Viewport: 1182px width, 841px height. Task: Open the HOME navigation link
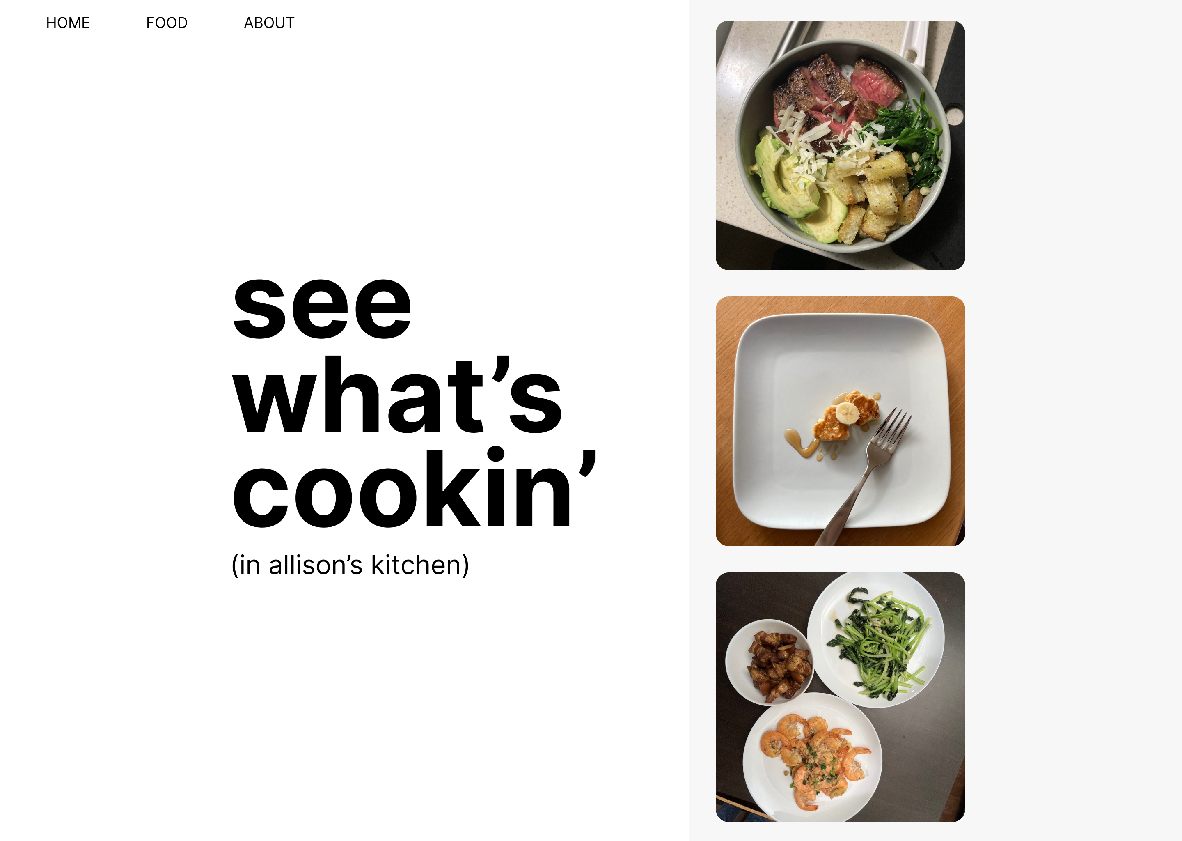click(x=68, y=23)
